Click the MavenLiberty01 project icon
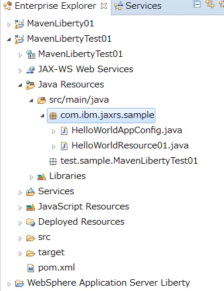This screenshot has width=224, height=291. [x=19, y=24]
